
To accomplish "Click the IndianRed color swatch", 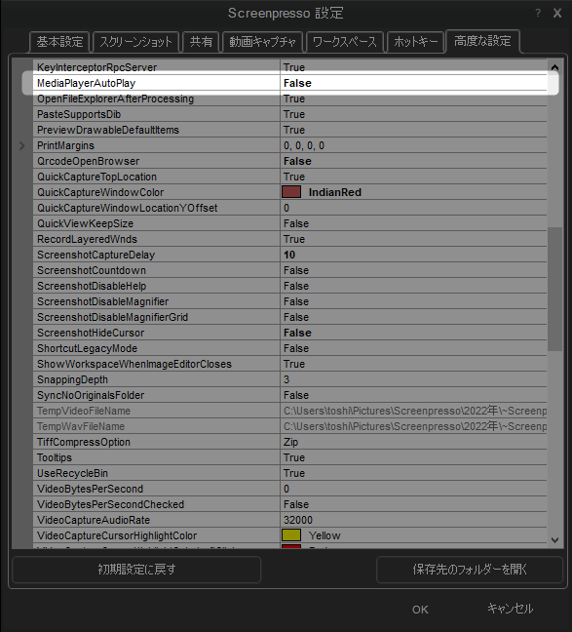I will [x=291, y=192].
